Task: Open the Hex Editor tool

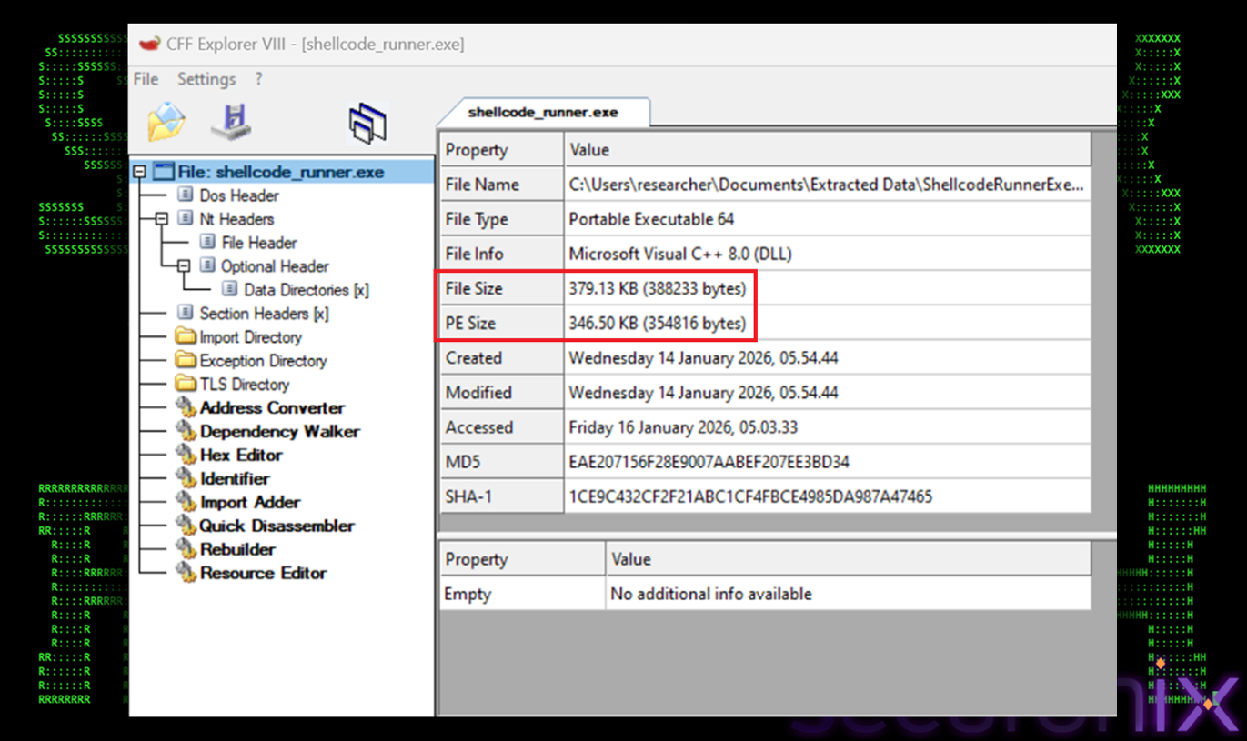Action: coord(240,456)
